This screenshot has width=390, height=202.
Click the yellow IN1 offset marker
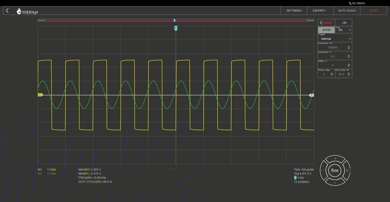tap(40, 95)
